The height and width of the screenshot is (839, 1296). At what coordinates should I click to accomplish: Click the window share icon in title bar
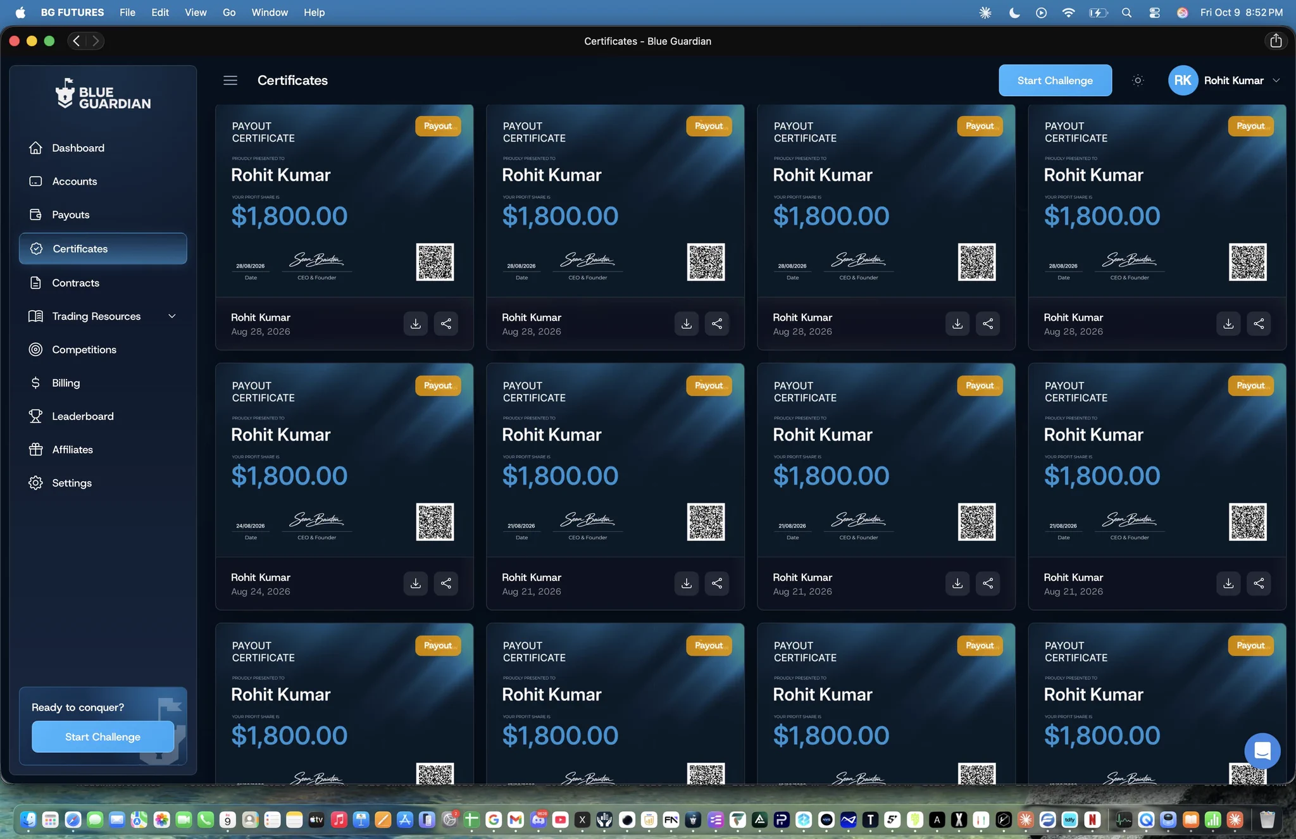pos(1275,41)
